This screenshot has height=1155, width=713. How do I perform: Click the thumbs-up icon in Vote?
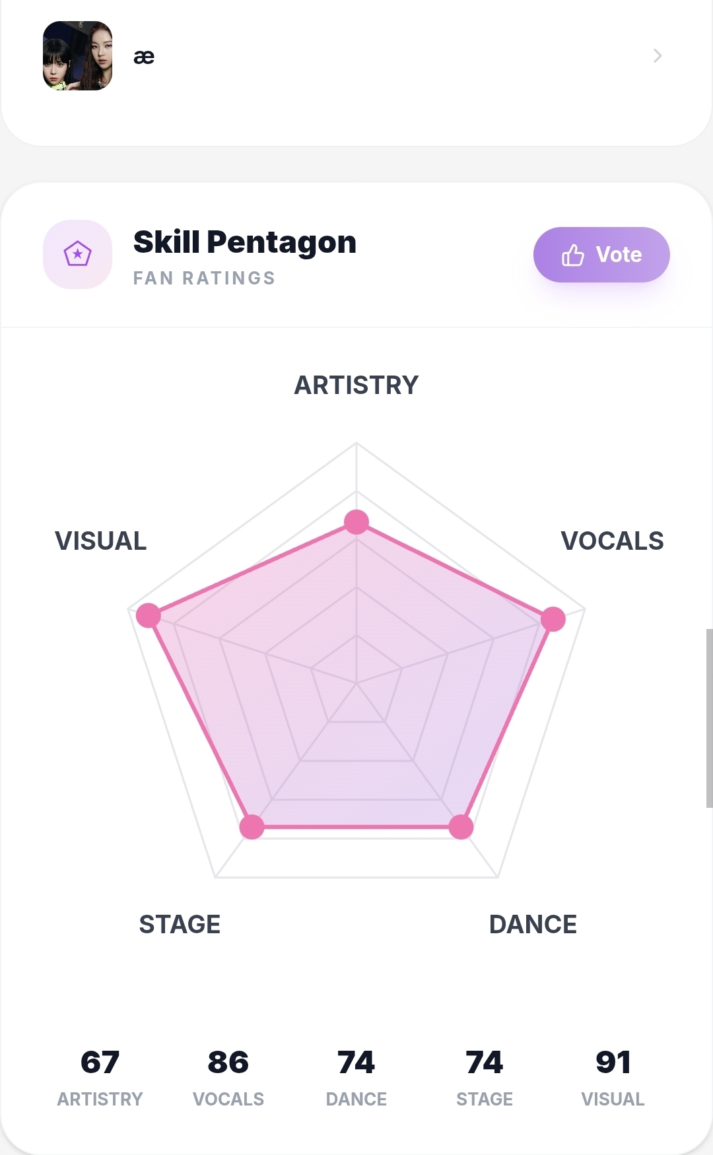(x=572, y=255)
